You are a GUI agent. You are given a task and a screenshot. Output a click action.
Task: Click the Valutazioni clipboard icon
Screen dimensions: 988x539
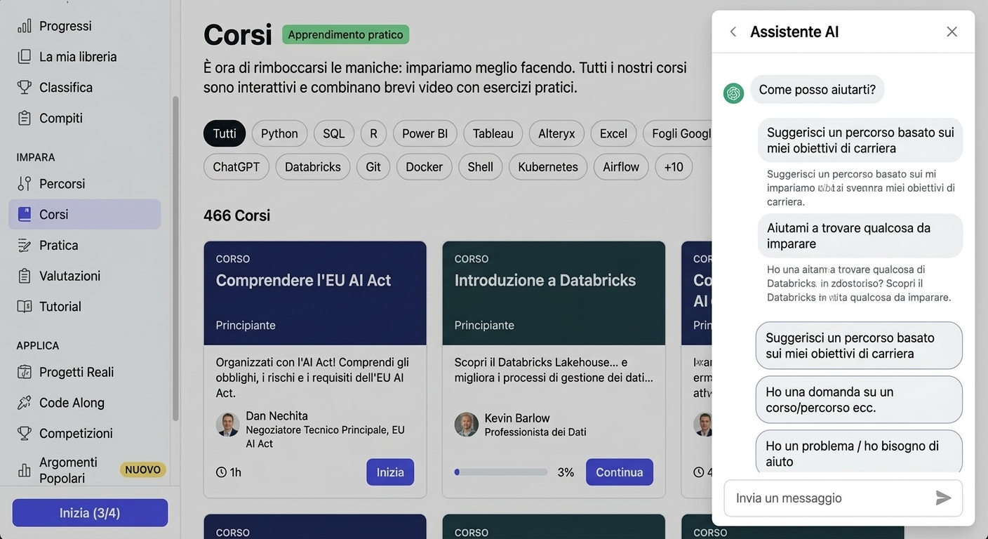coord(25,276)
